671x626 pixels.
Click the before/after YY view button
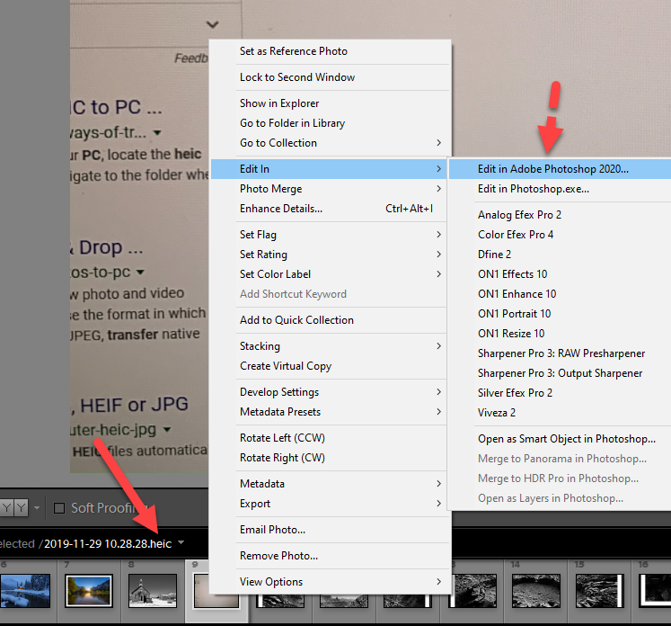(14, 508)
